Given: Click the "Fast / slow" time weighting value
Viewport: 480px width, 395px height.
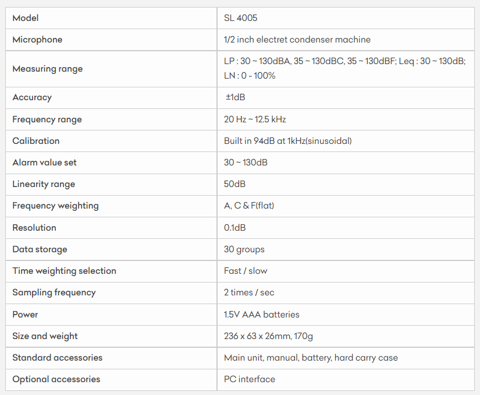Looking at the screenshot, I should (x=246, y=271).
